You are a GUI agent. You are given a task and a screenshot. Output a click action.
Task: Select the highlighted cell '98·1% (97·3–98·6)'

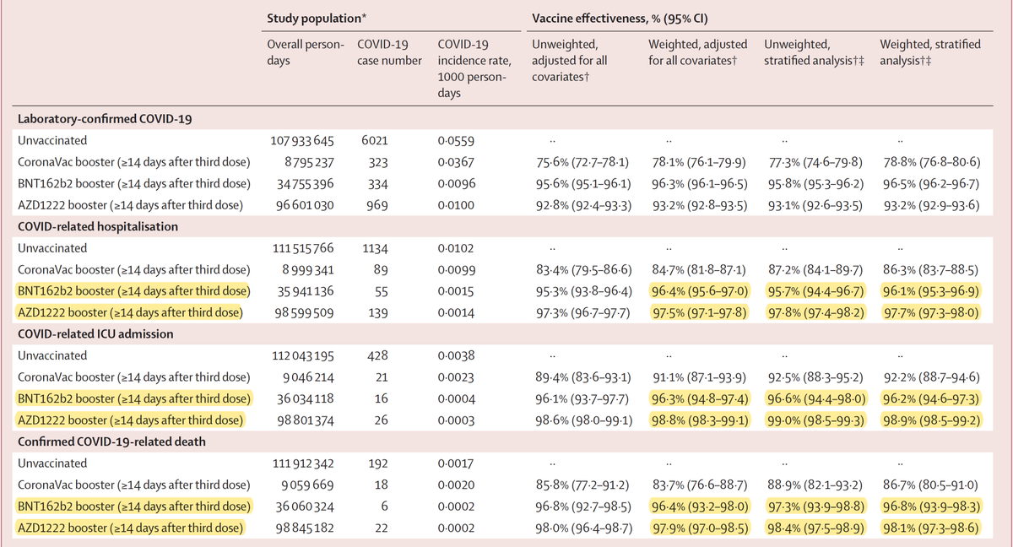coord(931,528)
